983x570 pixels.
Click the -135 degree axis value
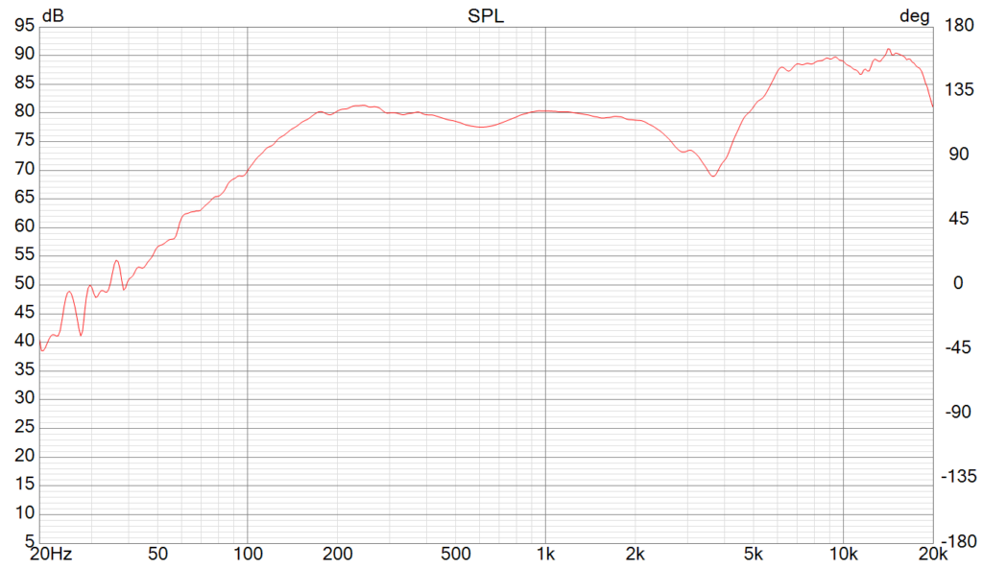click(x=959, y=477)
